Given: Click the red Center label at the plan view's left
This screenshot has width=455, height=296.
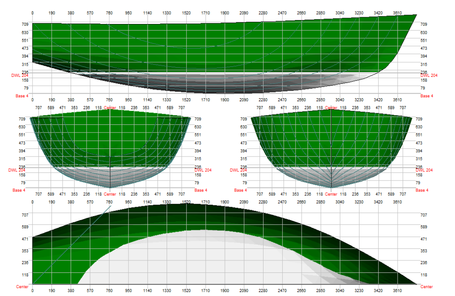Looking at the screenshot, I should click(22, 287).
